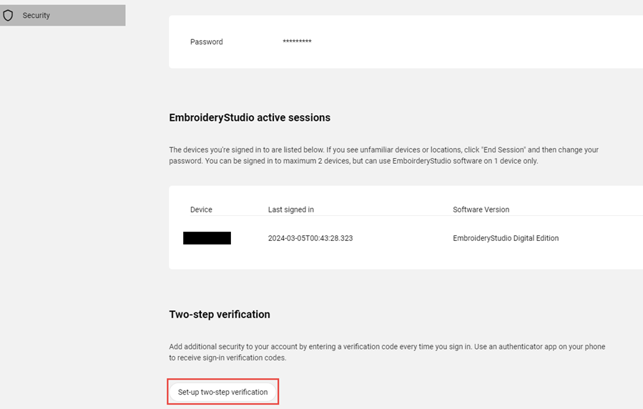Click the active sessions description paragraph
Screen dimensions: 643x409
click(x=384, y=155)
